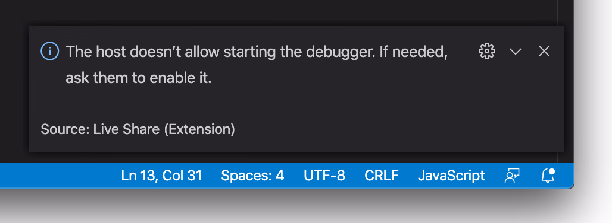This screenshot has width=612, height=223.
Task: Open Go to Line from Ln 13, Col 31
Action: click(161, 176)
